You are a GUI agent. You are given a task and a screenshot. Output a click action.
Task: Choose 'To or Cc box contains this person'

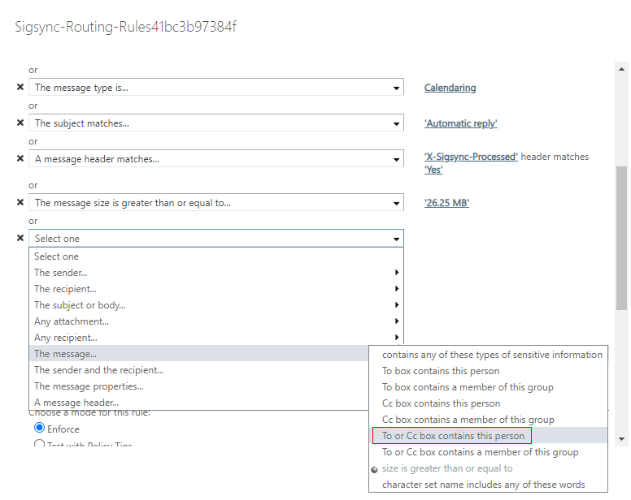(x=452, y=436)
